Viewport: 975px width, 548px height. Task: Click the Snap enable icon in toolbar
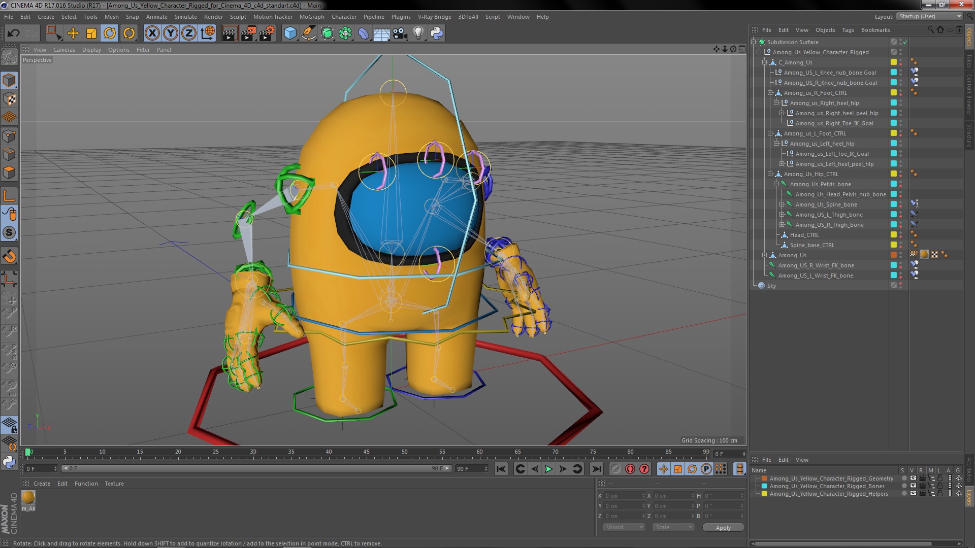coord(9,256)
